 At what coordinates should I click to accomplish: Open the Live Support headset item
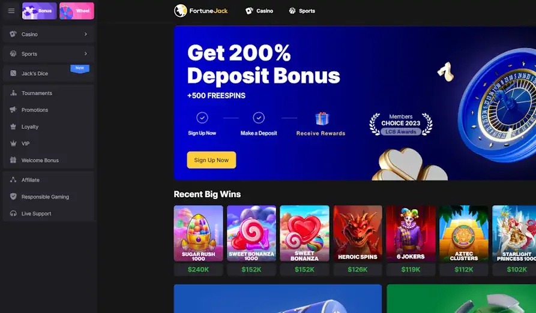pos(48,213)
